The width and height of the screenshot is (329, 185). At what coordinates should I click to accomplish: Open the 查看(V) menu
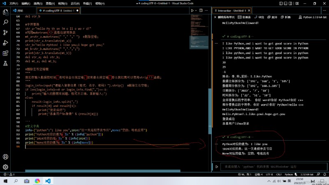[50, 4]
